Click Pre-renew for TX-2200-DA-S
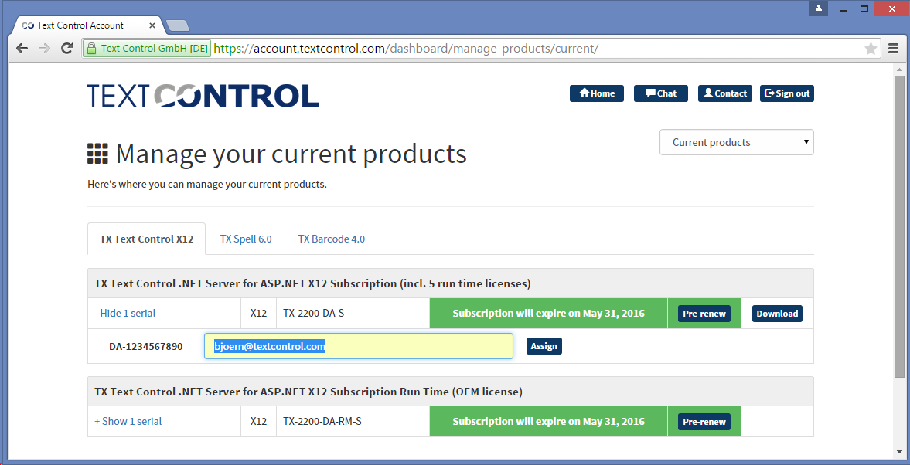Screen dimensions: 910x465 coord(704,314)
